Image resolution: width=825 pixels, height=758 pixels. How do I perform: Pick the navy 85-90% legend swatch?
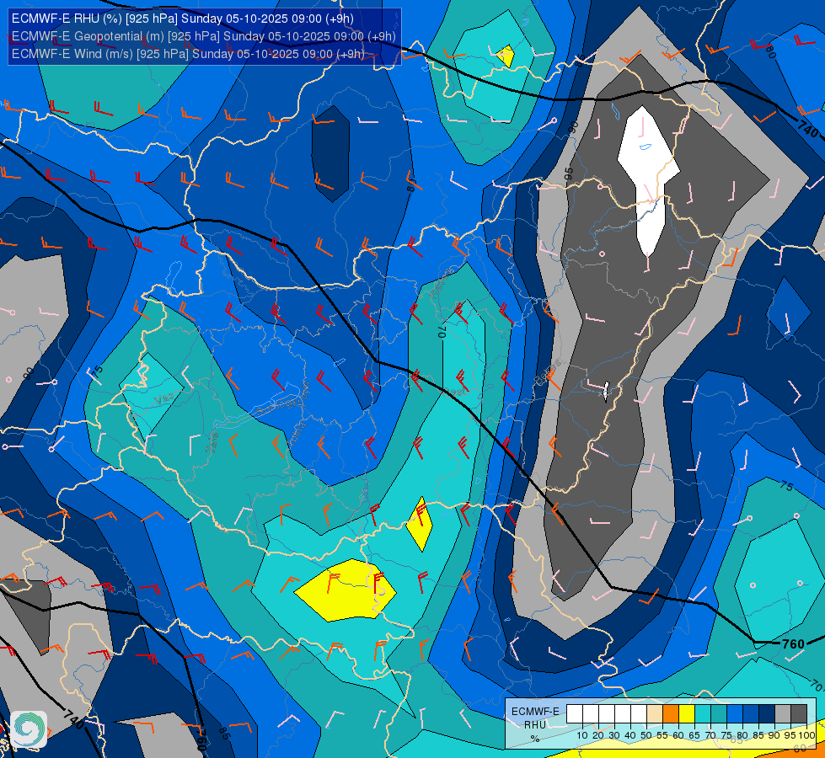pyautogui.click(x=767, y=713)
